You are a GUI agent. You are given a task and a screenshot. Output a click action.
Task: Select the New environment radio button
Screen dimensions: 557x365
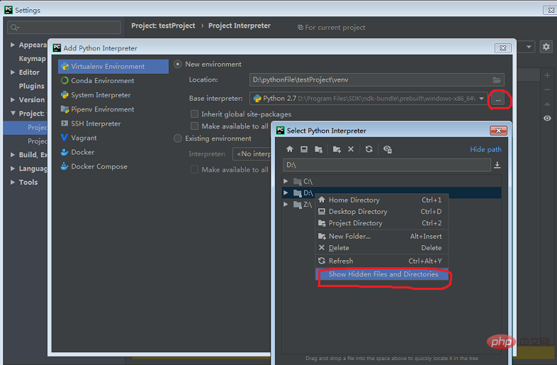tap(178, 64)
